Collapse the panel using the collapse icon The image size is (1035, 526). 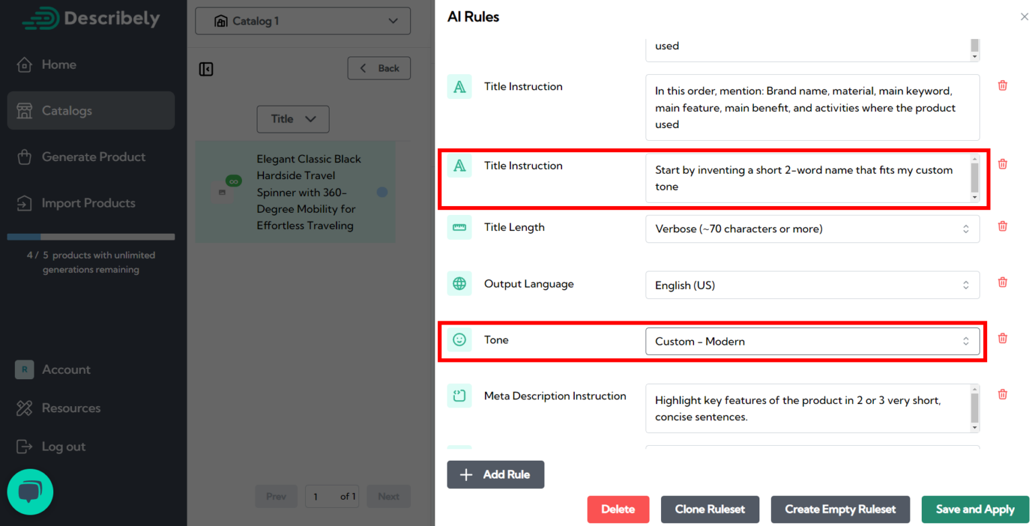(x=206, y=68)
